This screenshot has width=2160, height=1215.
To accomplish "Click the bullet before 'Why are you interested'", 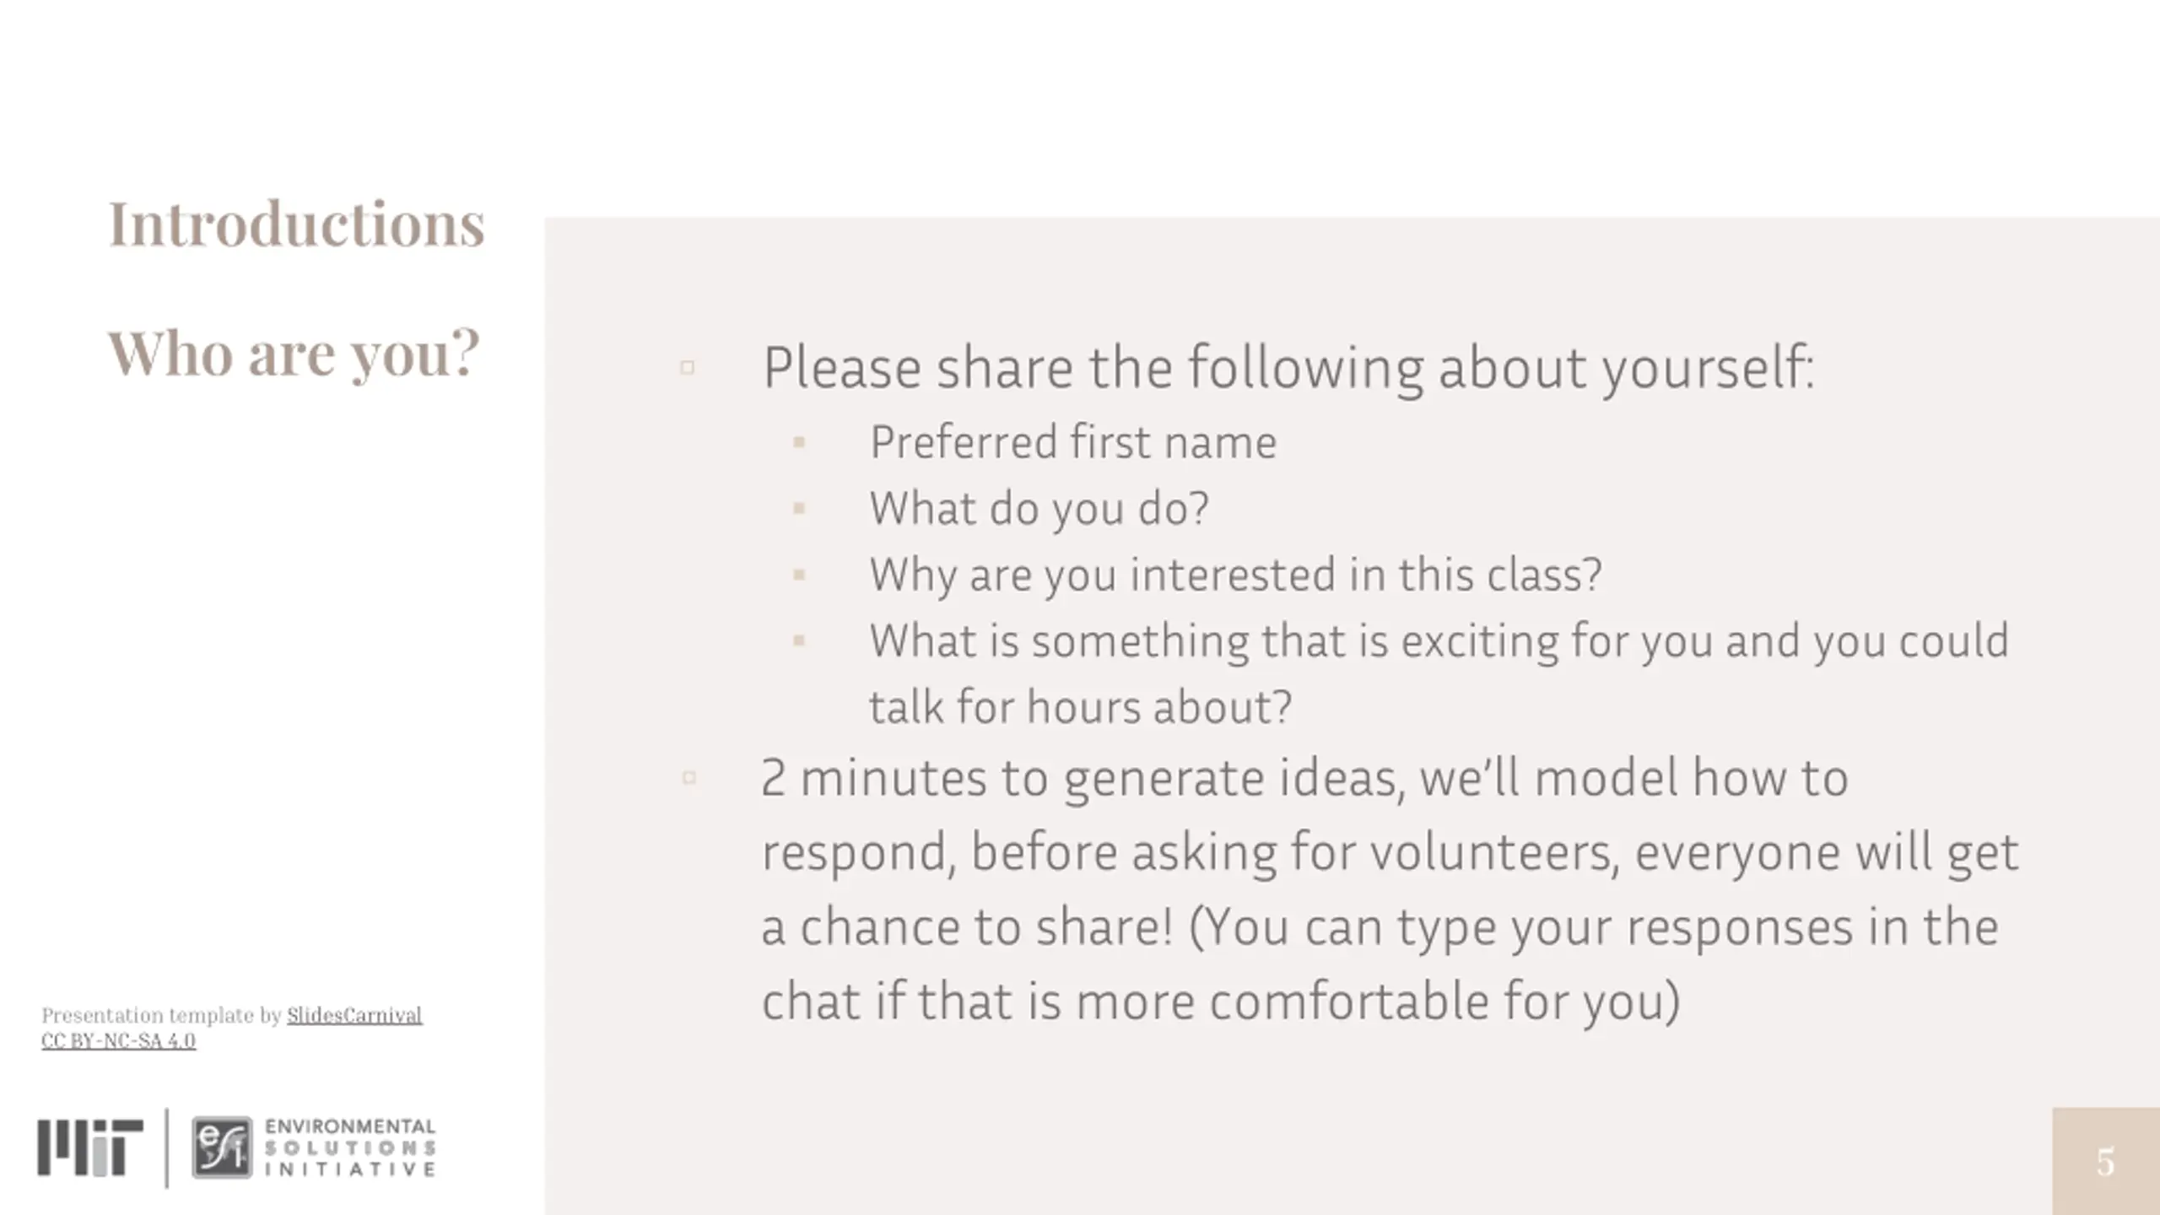I will [799, 575].
